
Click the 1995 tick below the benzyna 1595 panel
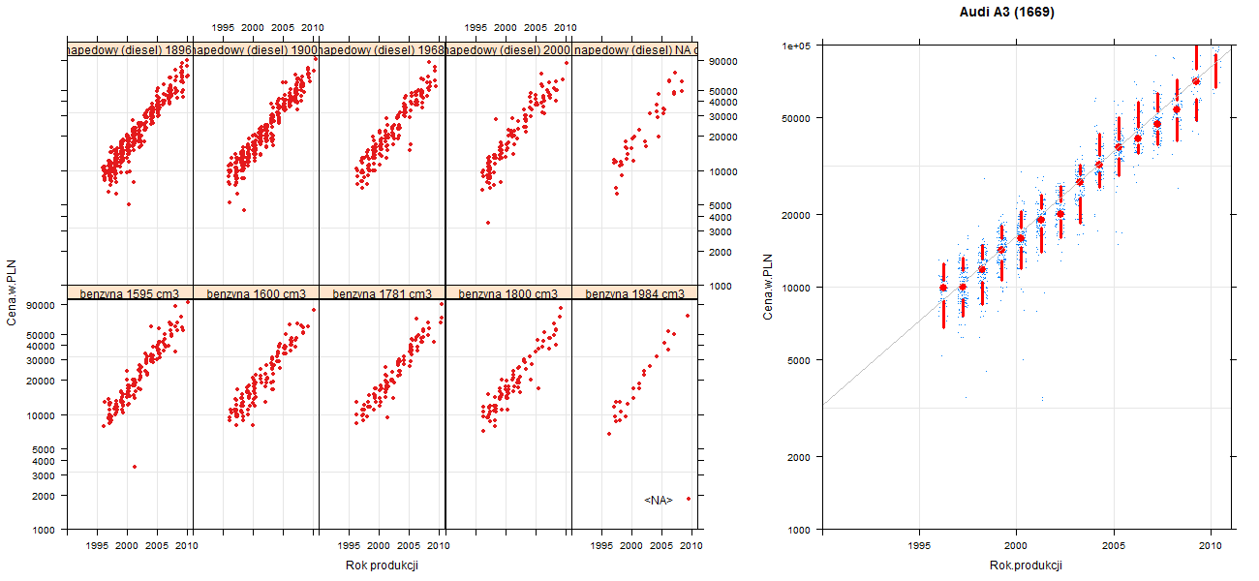pyautogui.click(x=97, y=546)
